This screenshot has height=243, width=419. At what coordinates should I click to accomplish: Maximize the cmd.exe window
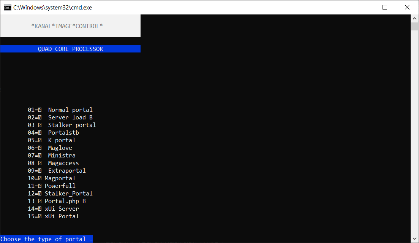tap(385, 7)
